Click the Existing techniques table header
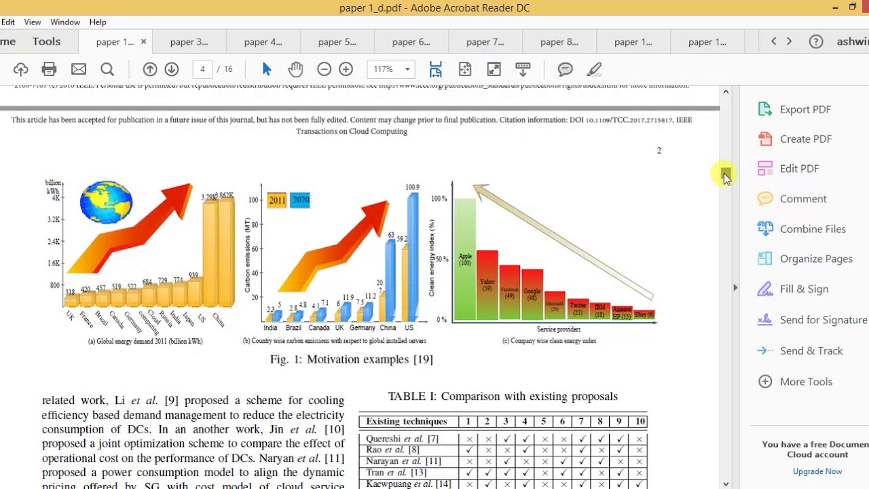The image size is (869, 489). coord(407,422)
